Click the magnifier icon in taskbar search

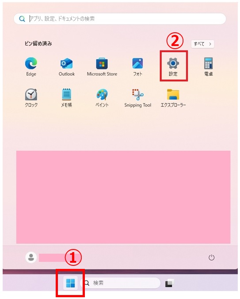click(87, 283)
